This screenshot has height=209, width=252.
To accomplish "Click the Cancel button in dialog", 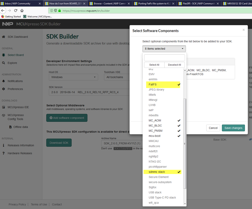I will click(213, 128).
